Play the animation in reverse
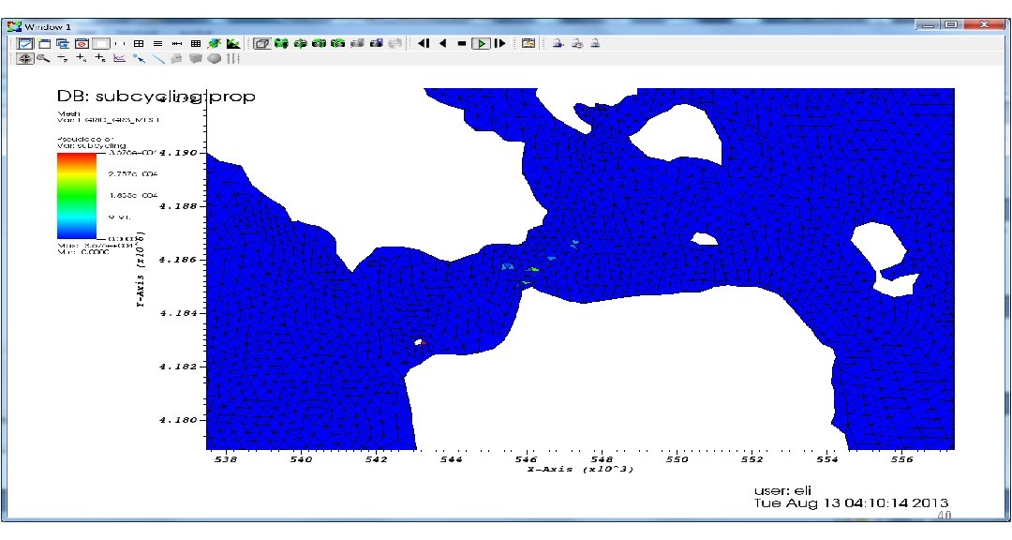 [x=442, y=44]
